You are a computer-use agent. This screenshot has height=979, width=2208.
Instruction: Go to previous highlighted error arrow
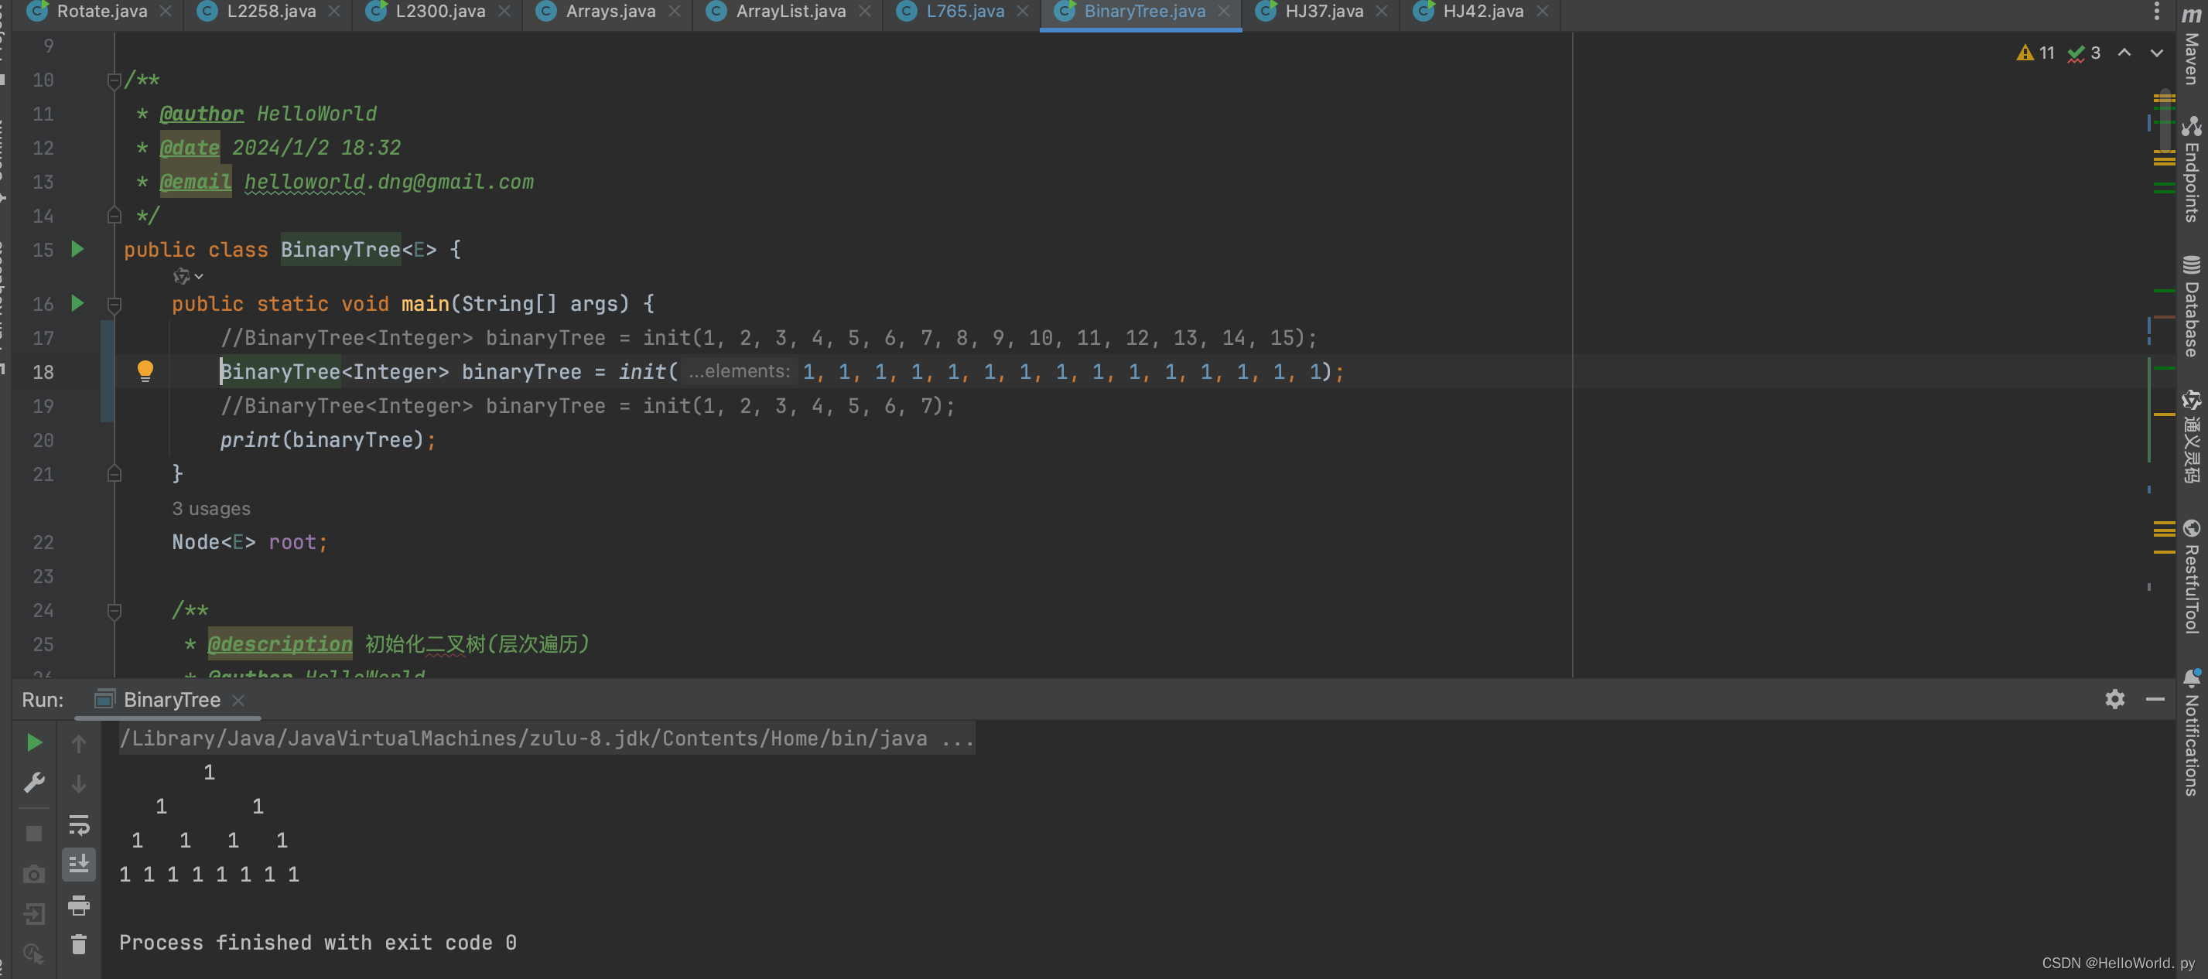(x=2124, y=53)
